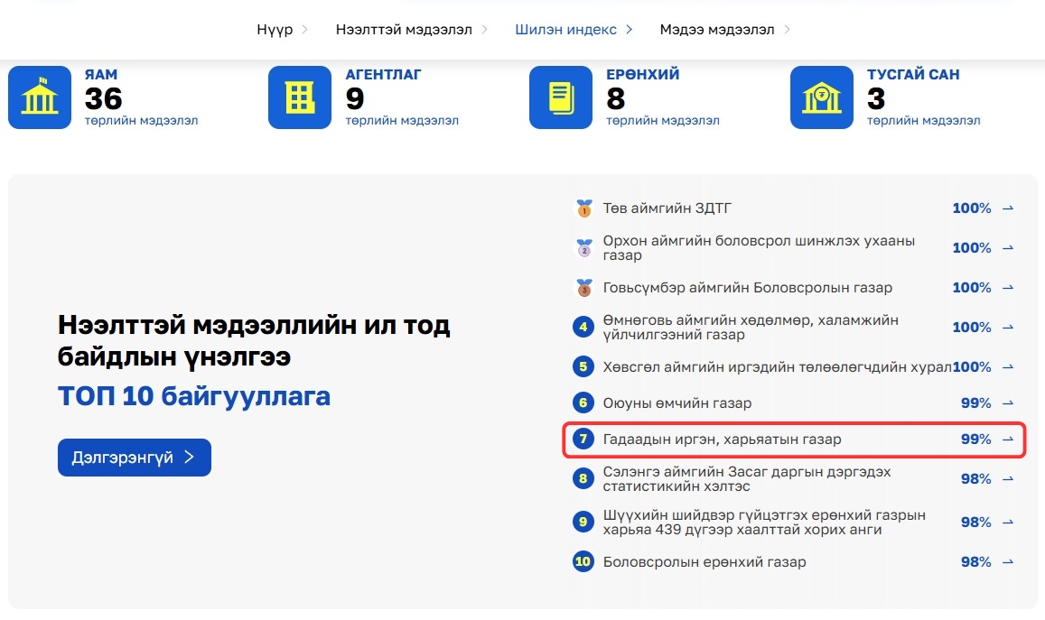Viewport: 1045px width, 620px height.
Task: Click the ЕРӨНХИЙ document icon
Action: pos(561,97)
